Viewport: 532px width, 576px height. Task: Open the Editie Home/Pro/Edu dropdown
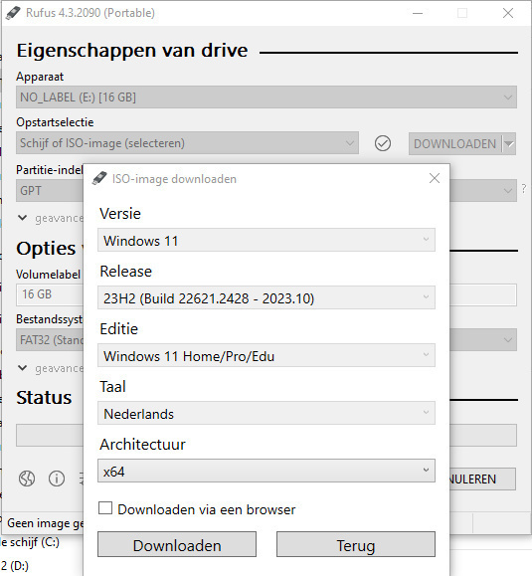coord(266,355)
